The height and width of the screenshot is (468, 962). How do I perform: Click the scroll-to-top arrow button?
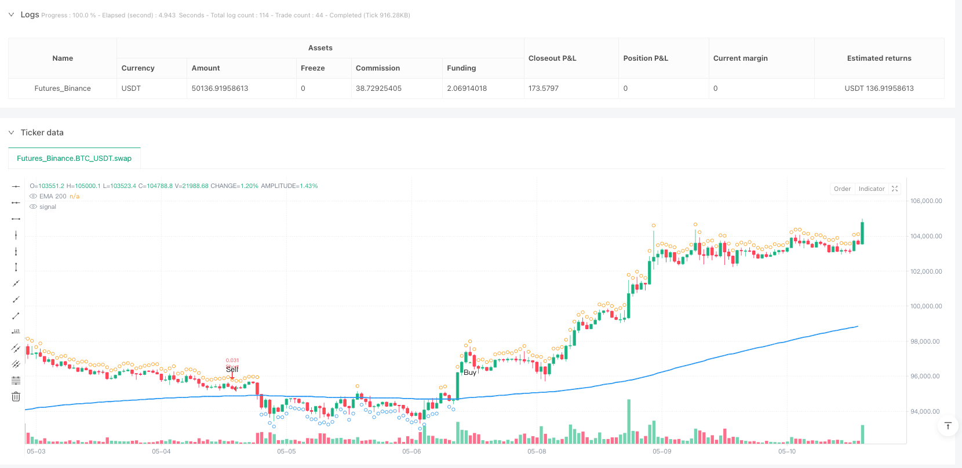point(948,426)
